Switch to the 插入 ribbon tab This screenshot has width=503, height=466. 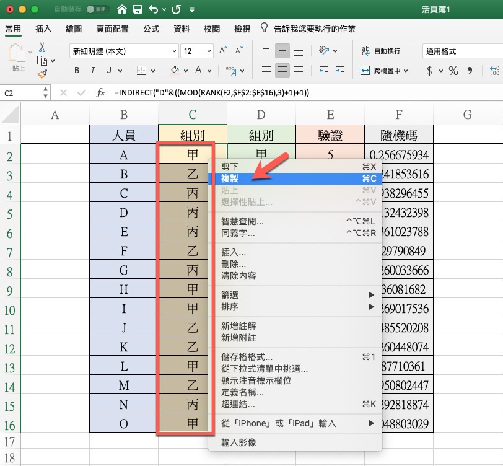pyautogui.click(x=43, y=29)
